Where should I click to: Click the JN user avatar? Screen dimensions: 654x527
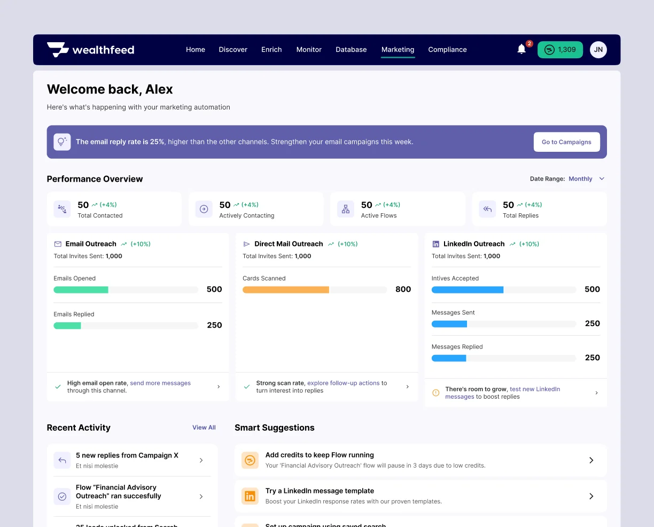tap(598, 50)
